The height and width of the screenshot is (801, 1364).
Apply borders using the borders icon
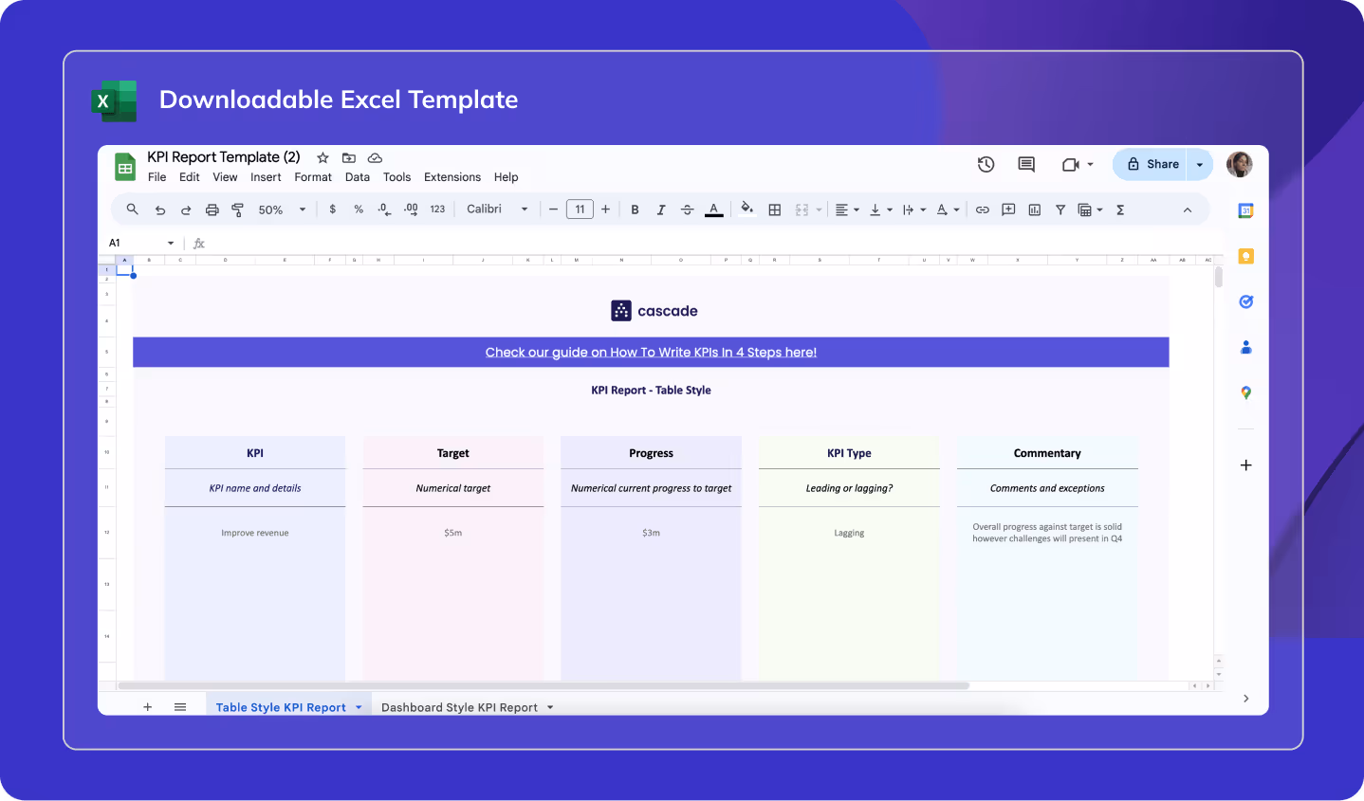[x=775, y=209]
